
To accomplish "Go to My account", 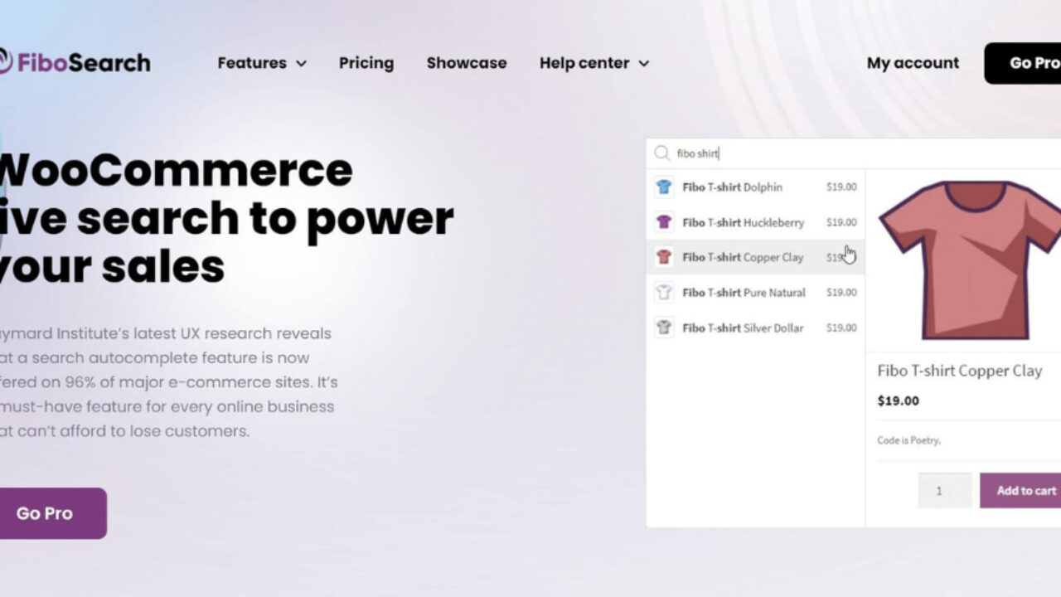I will click(913, 63).
